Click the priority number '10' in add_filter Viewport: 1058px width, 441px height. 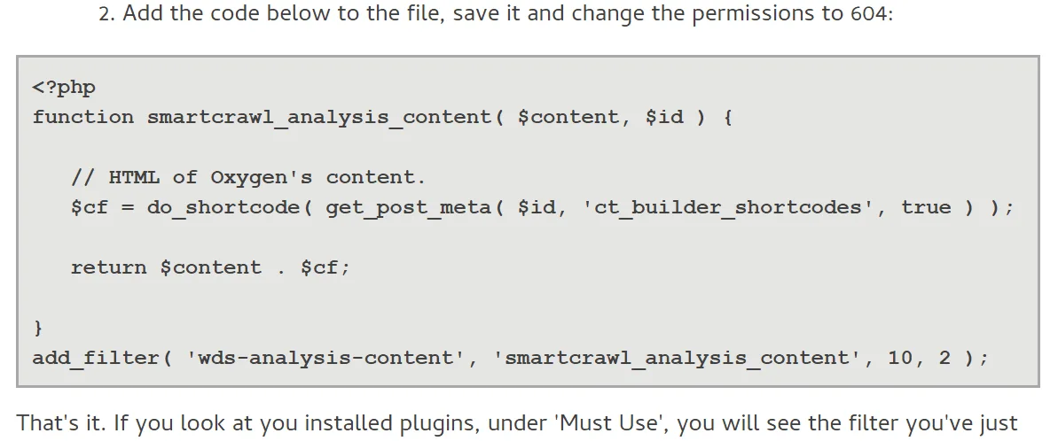click(x=900, y=358)
